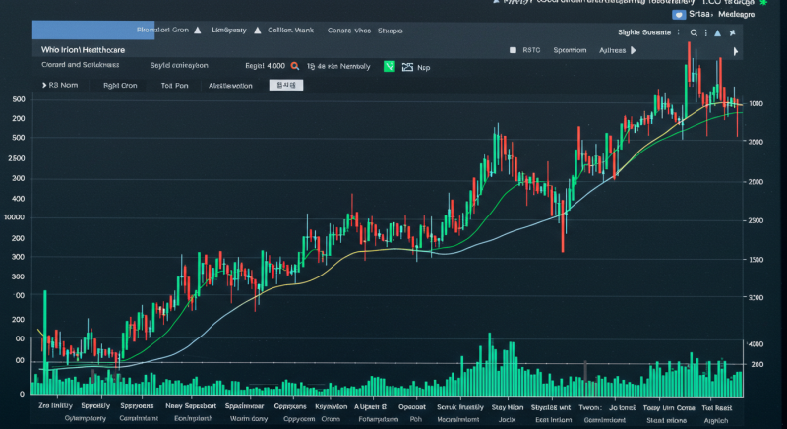
Task: Select the Tod Pon tab
Action: tap(175, 86)
